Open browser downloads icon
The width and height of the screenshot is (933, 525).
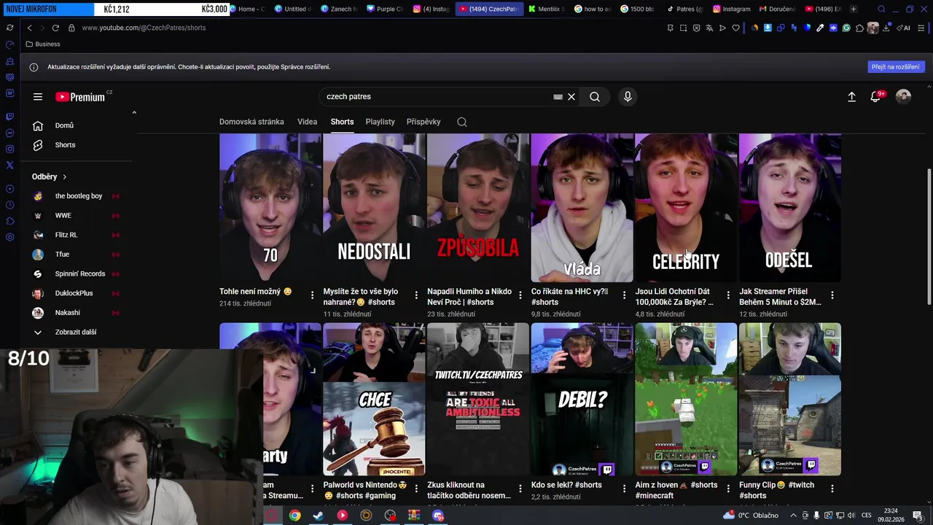(886, 28)
